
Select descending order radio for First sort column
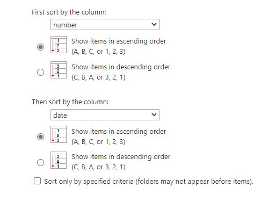point(40,72)
